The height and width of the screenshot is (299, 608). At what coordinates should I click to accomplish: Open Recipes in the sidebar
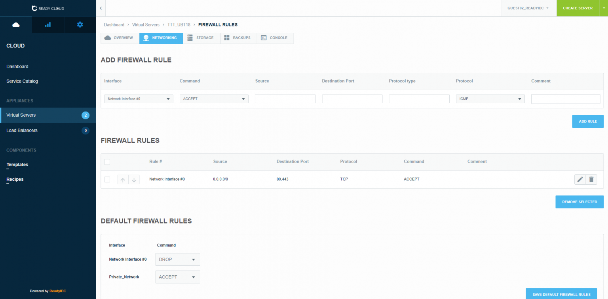(x=15, y=179)
